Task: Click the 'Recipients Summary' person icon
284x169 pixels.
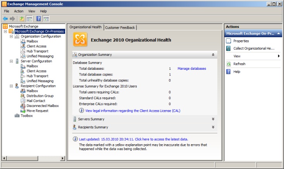Action: point(74,127)
